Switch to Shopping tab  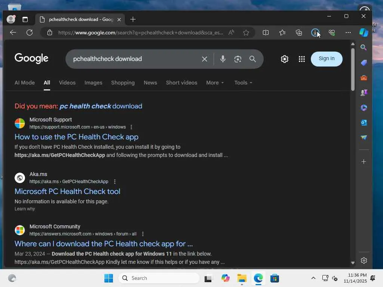tap(123, 83)
